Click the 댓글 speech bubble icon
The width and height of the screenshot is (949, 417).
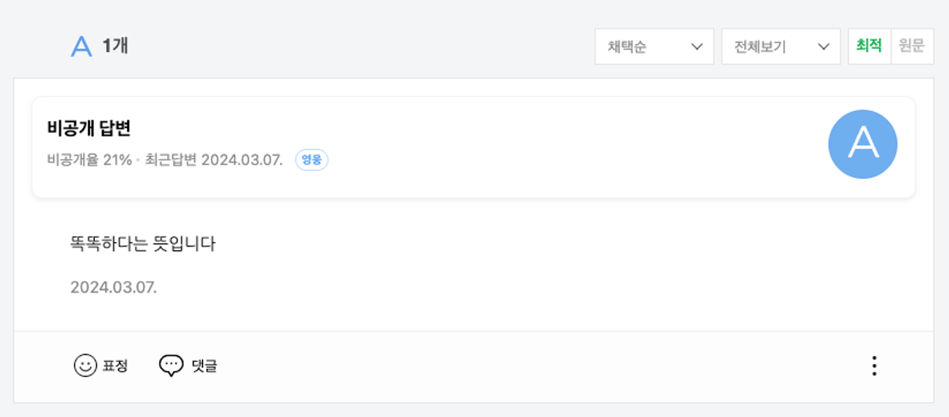point(171,365)
